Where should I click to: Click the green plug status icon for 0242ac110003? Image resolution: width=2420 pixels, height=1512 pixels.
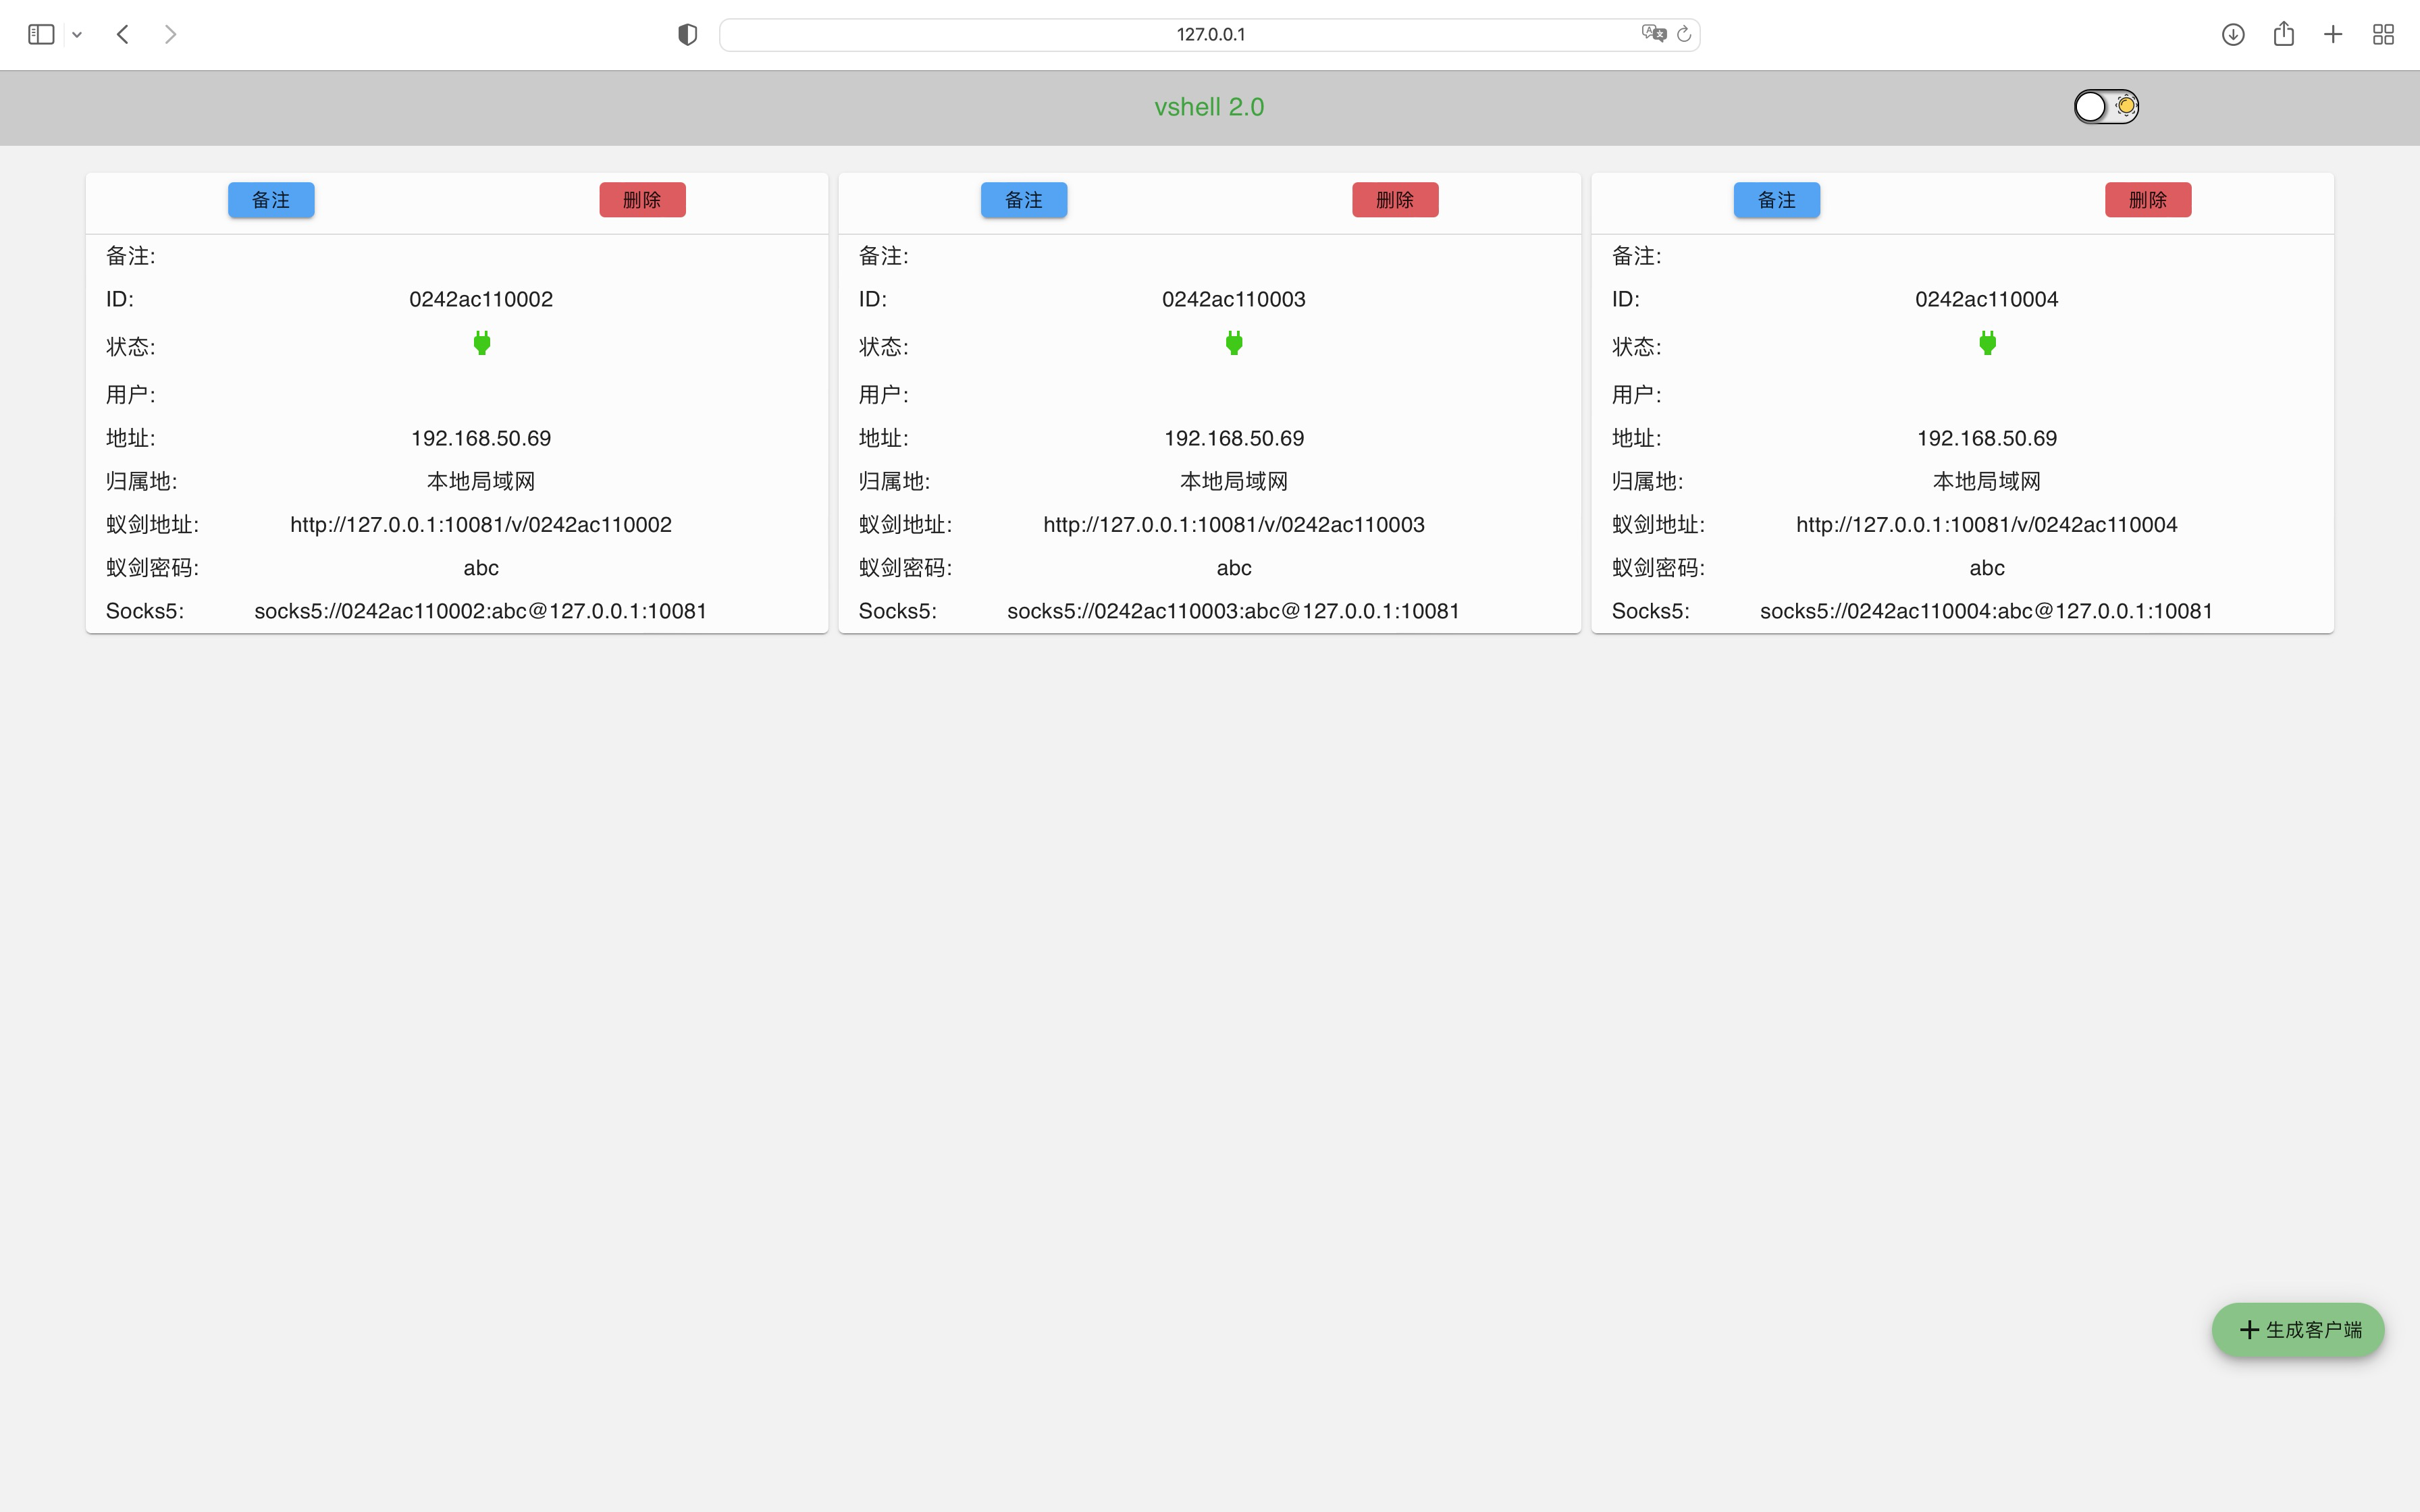point(1234,344)
